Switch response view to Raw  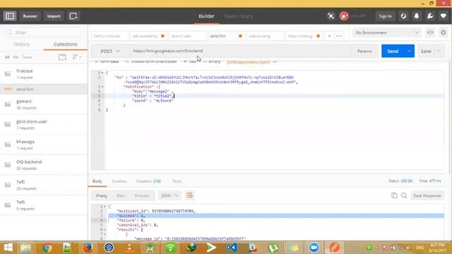pyautogui.click(x=121, y=195)
